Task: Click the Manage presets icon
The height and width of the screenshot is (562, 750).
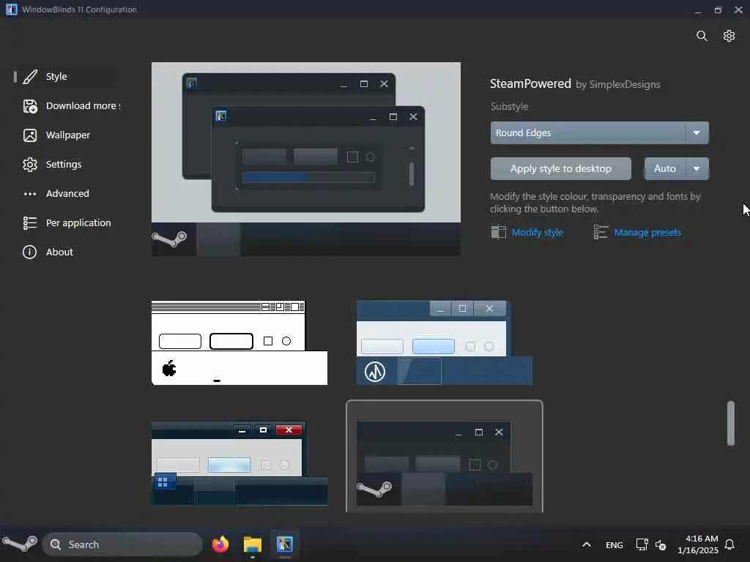Action: click(x=601, y=232)
